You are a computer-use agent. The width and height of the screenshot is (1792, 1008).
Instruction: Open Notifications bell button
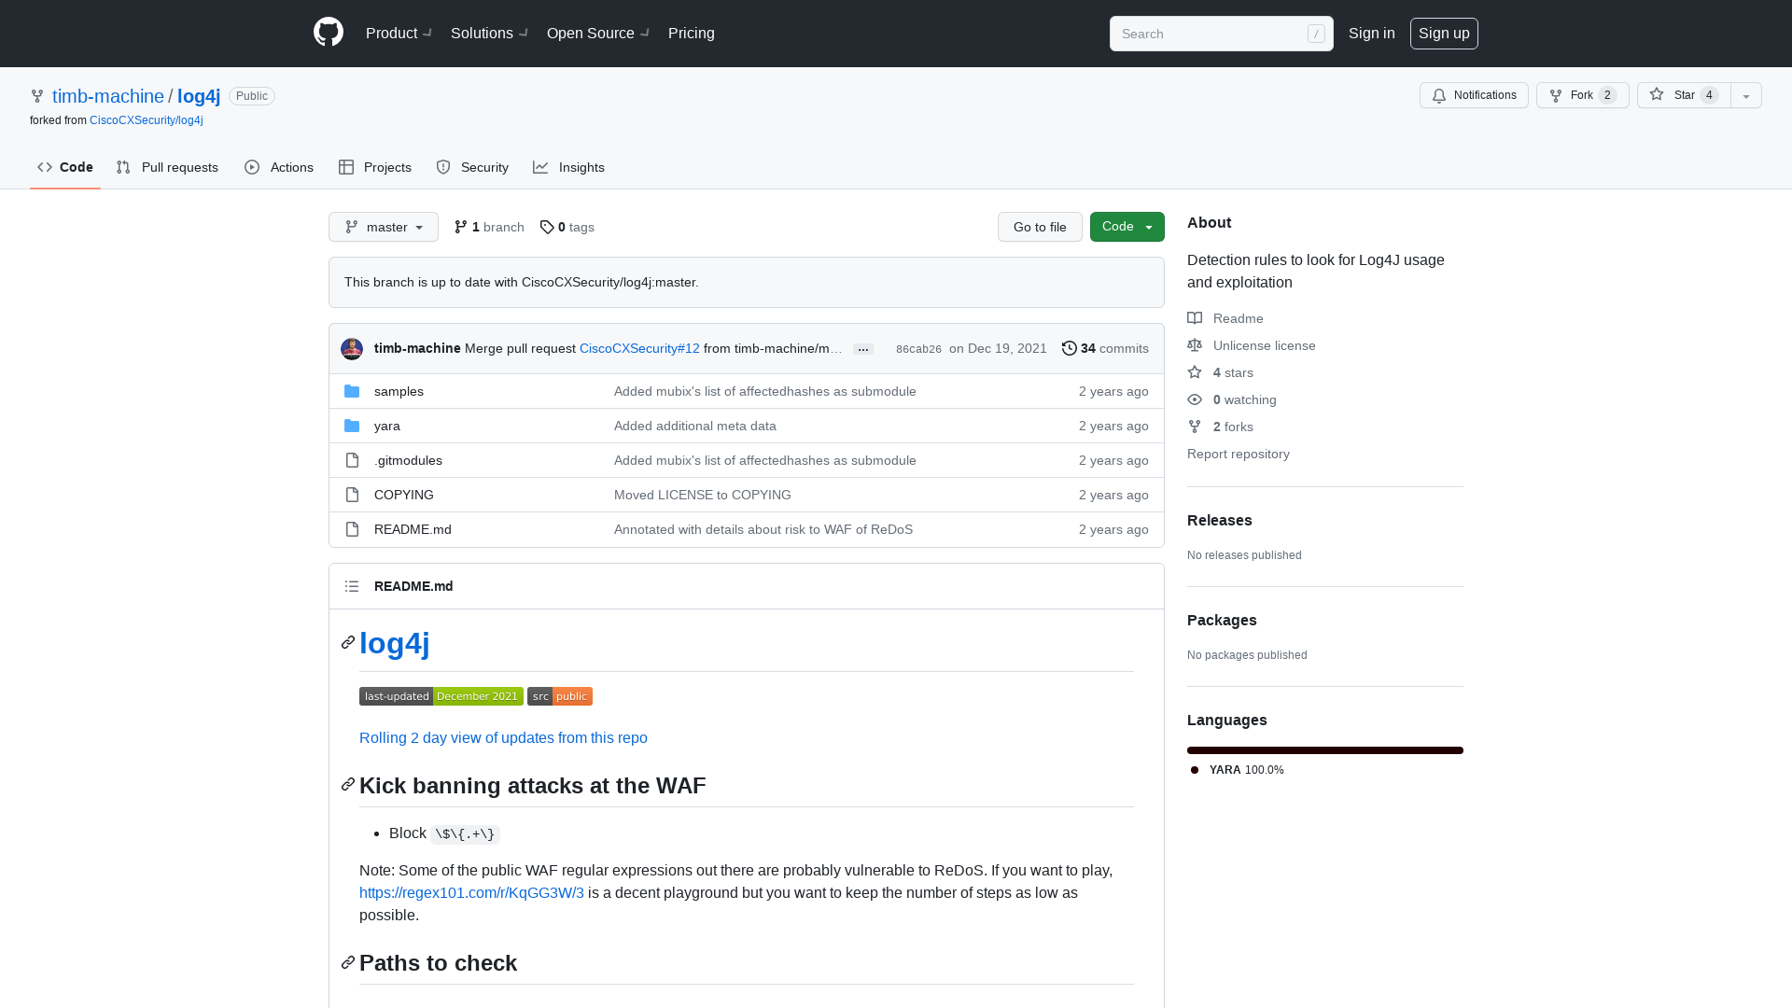coord(1474,95)
